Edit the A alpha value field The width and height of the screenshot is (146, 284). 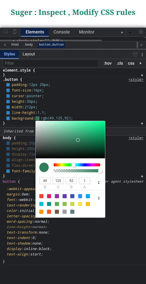[x=84, y=181]
